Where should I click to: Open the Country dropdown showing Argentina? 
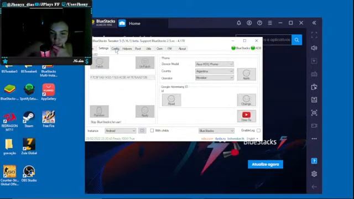pos(214,71)
